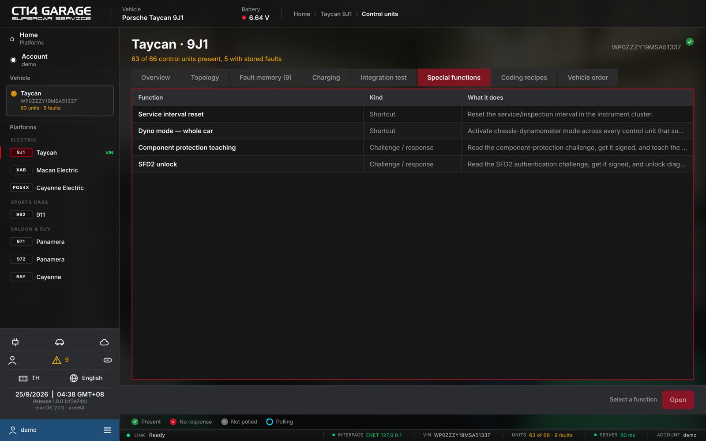Select the Component protection teaching function
The image size is (706, 441).
point(413,148)
